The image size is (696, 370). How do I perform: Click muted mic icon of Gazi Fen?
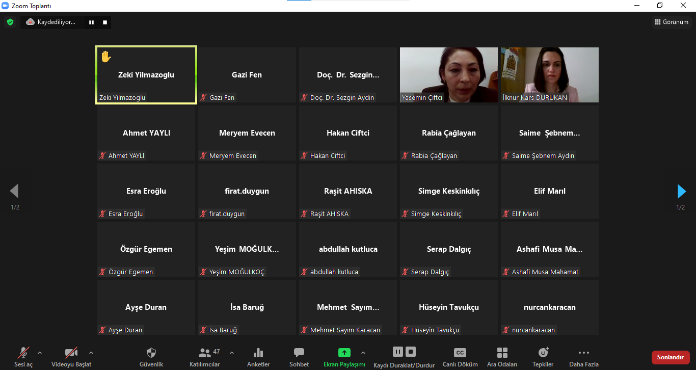click(x=204, y=97)
